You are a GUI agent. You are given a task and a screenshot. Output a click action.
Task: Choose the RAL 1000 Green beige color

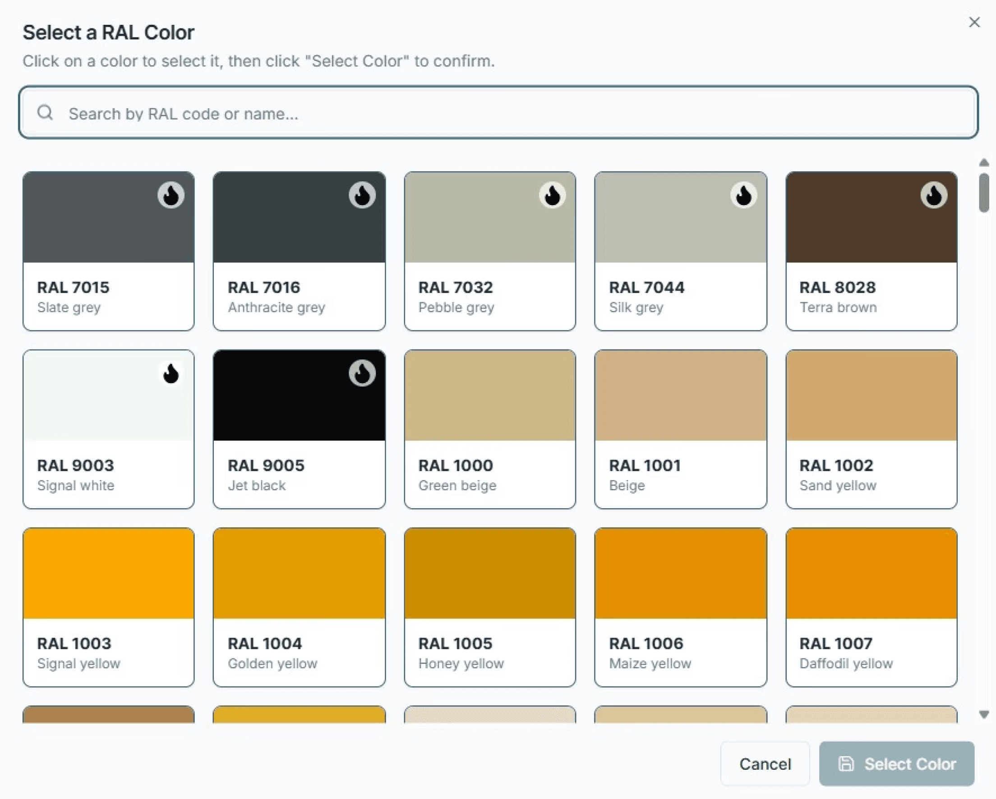490,429
